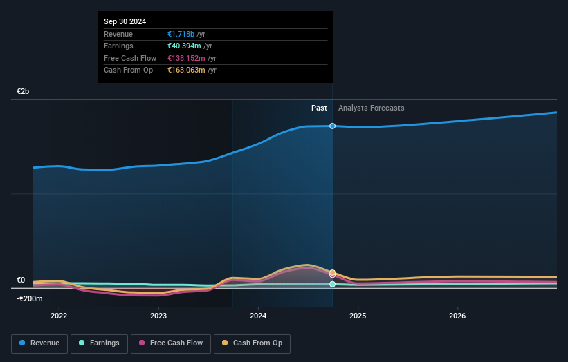Click the orange Cash From Op data point marker
This screenshot has width=568, height=362.
(x=332, y=272)
